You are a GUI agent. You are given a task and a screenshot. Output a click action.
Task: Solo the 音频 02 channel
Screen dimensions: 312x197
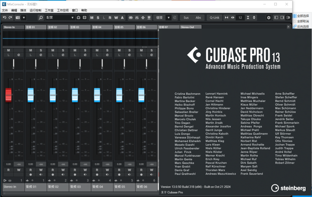pos(63,51)
